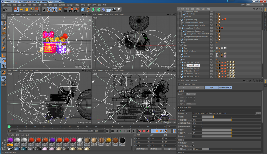Toggle the Snap S icon in sidebar

coord(4,66)
